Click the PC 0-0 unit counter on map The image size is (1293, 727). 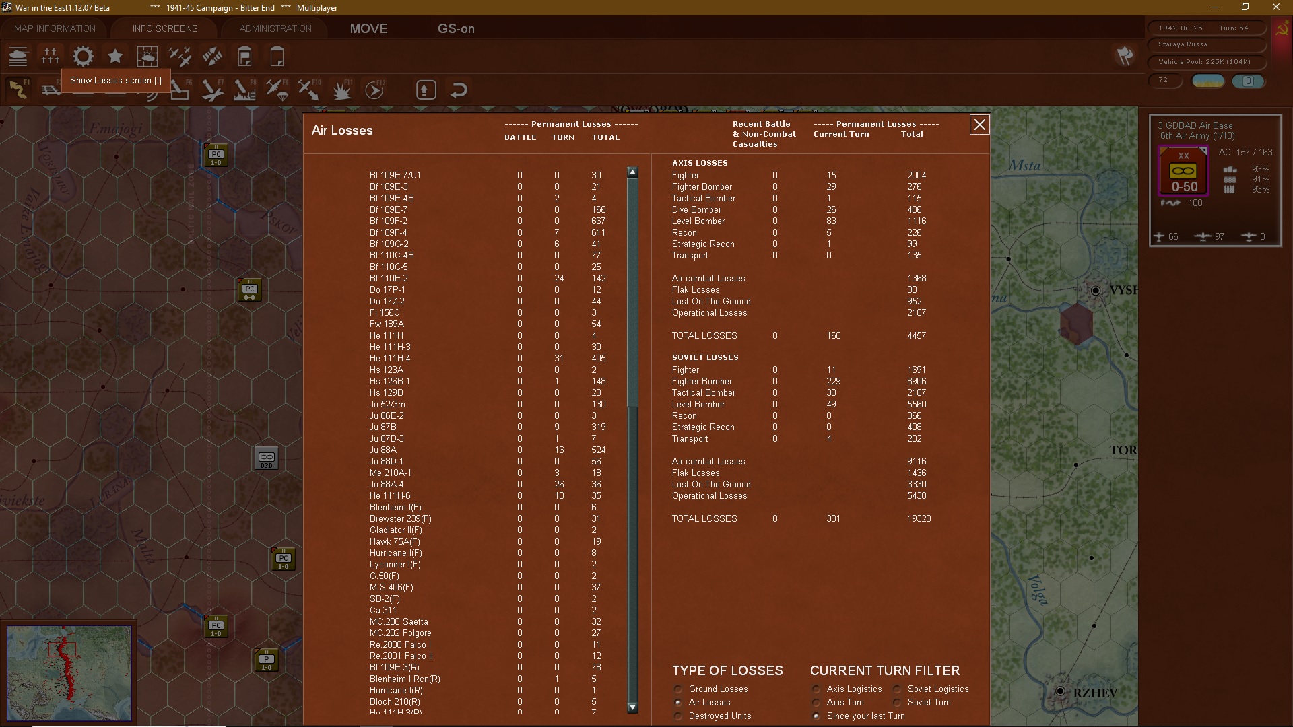(x=249, y=290)
